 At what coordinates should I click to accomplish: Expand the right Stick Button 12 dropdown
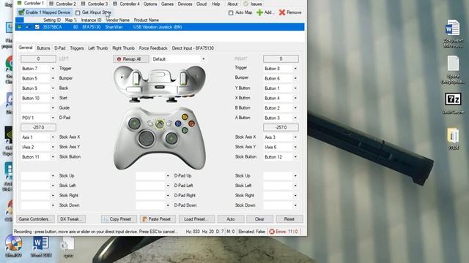[x=295, y=157]
